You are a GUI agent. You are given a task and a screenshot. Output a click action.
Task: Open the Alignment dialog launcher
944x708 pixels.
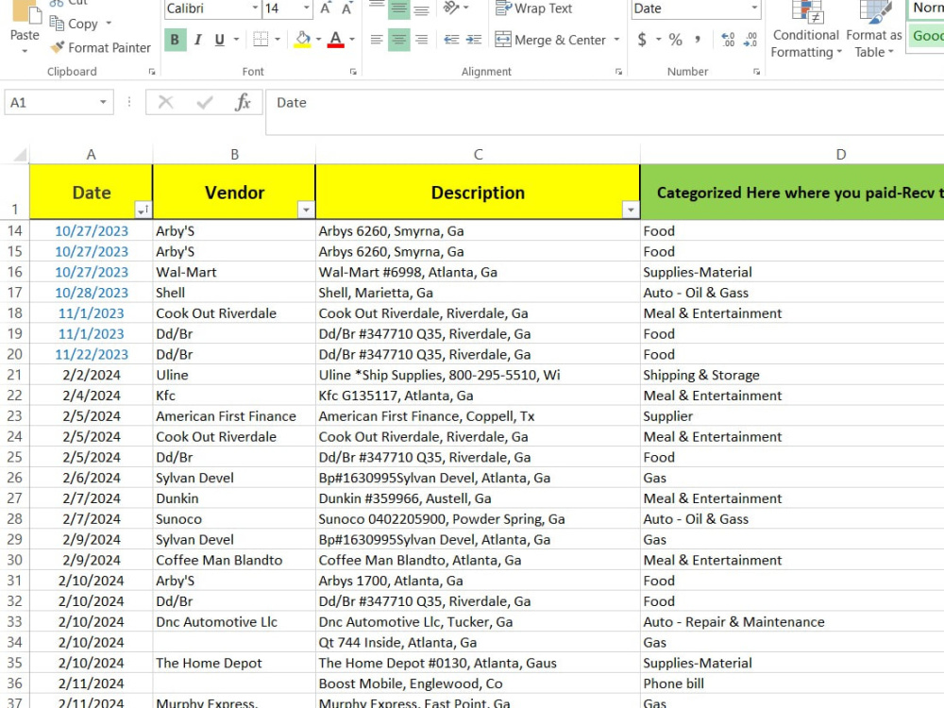[x=618, y=72]
